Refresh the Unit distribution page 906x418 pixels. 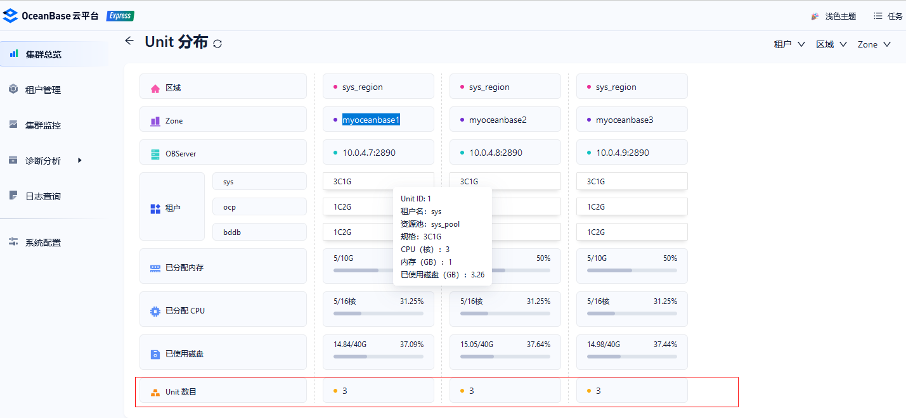tap(217, 44)
